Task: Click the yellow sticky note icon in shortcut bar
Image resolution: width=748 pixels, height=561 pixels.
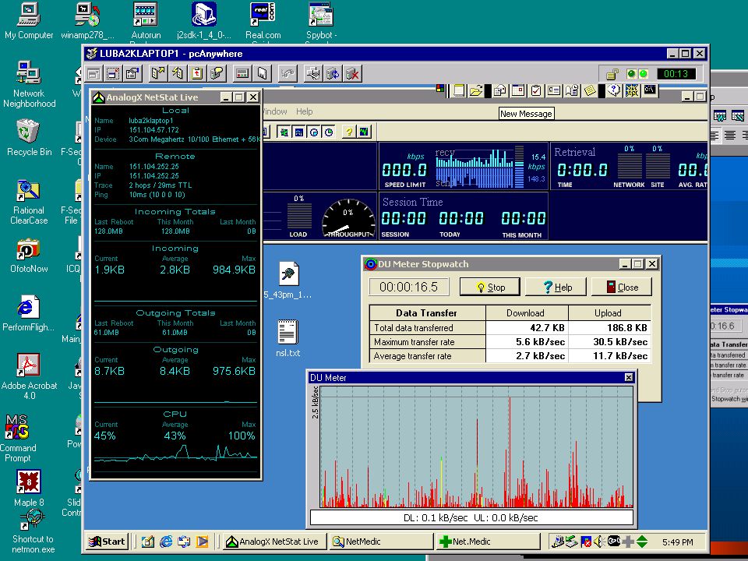Action: (590, 90)
